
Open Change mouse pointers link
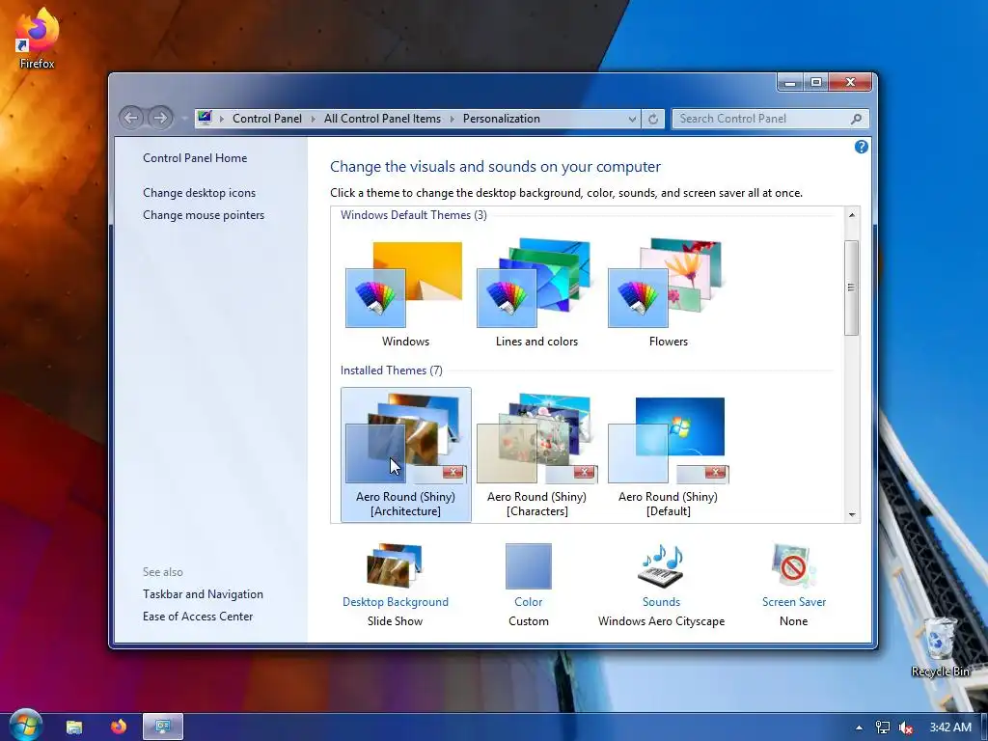tap(204, 215)
